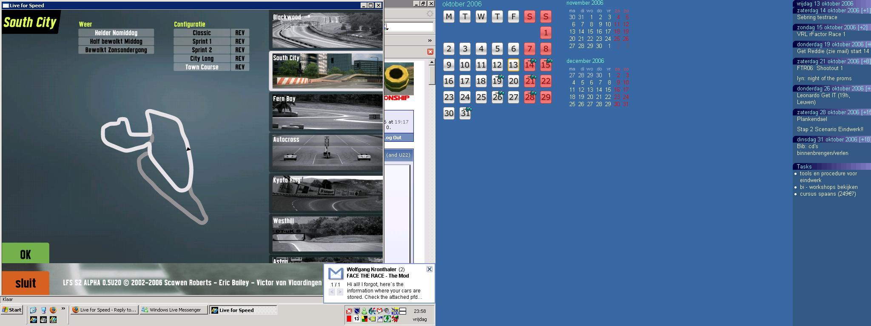Dismiss the Wolfgang Kronthaler mail notification
871x326 pixels.
coord(430,269)
